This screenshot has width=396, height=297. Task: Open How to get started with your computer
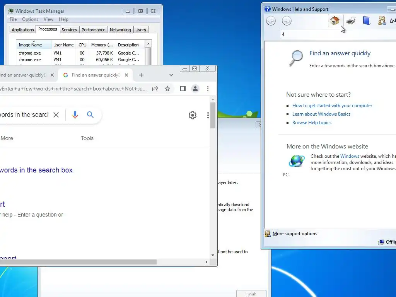[332, 106]
